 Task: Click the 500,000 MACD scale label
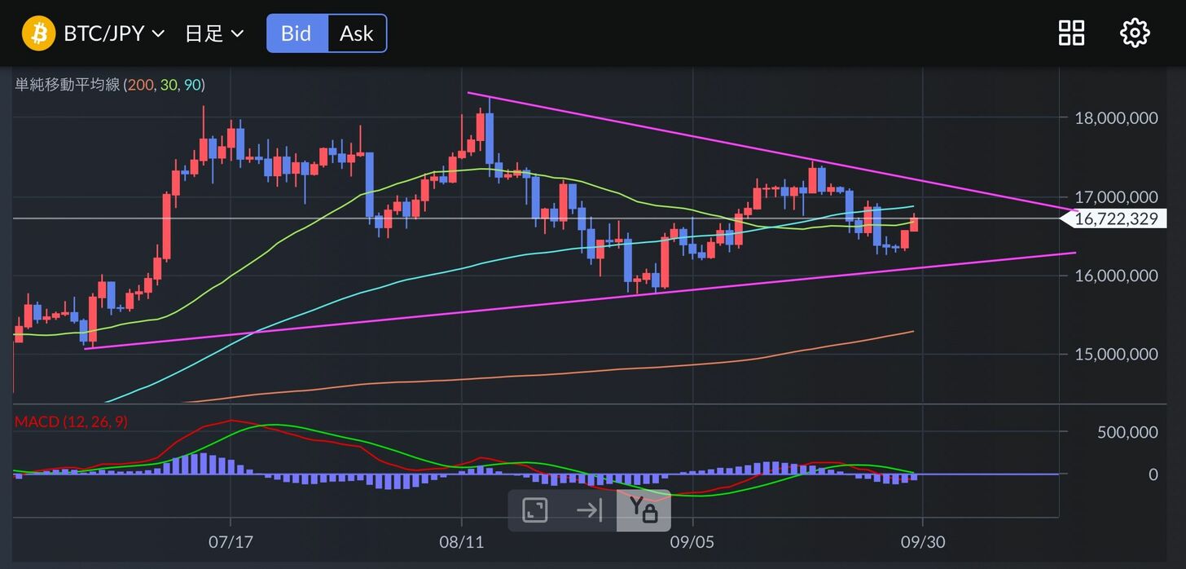pos(1127,432)
